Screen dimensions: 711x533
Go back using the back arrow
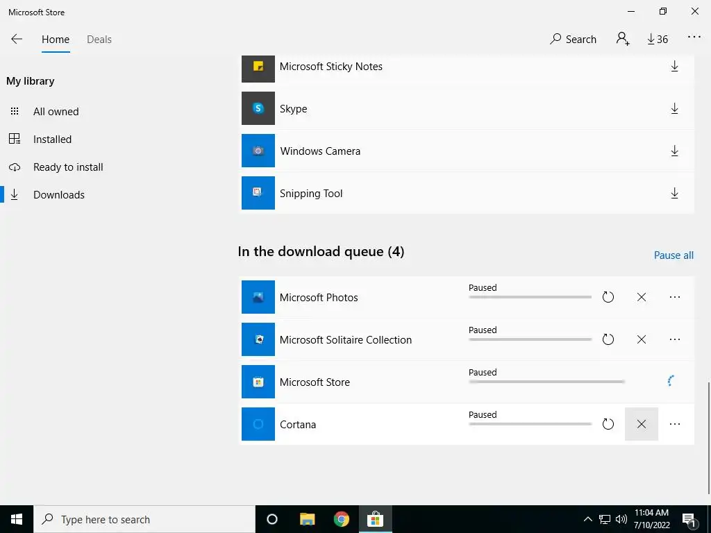point(17,39)
